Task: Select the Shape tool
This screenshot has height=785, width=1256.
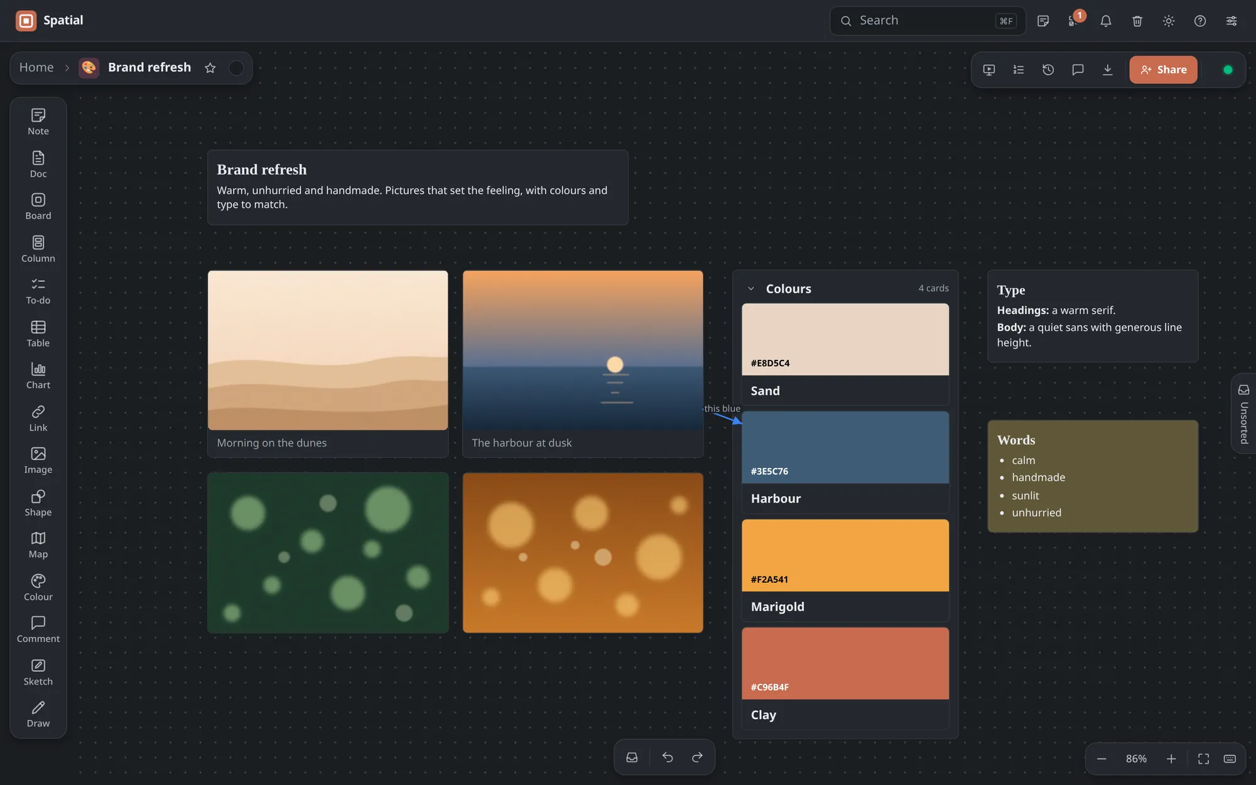Action: (38, 504)
